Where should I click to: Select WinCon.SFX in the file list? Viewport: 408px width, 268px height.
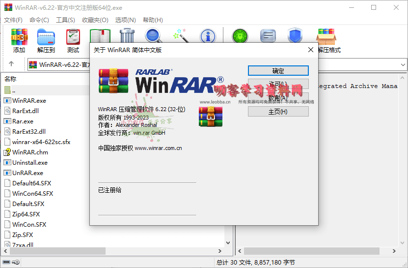pyautogui.click(x=29, y=224)
